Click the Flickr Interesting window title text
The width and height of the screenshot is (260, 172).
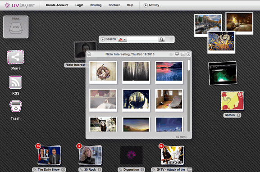coord(130,54)
